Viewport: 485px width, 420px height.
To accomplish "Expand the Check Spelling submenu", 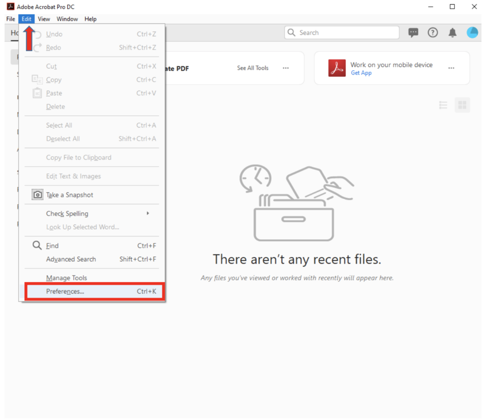I will point(67,213).
